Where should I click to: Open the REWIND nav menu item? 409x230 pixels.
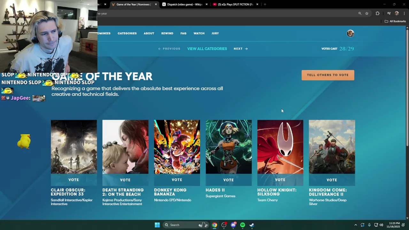click(167, 33)
